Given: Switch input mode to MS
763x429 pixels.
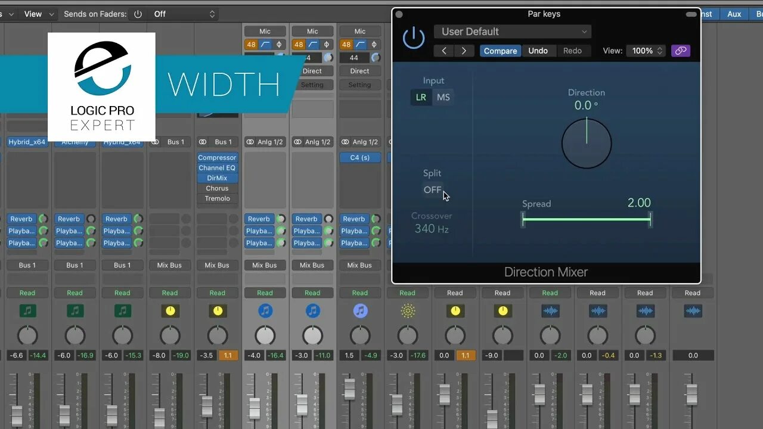Looking at the screenshot, I should pos(443,97).
